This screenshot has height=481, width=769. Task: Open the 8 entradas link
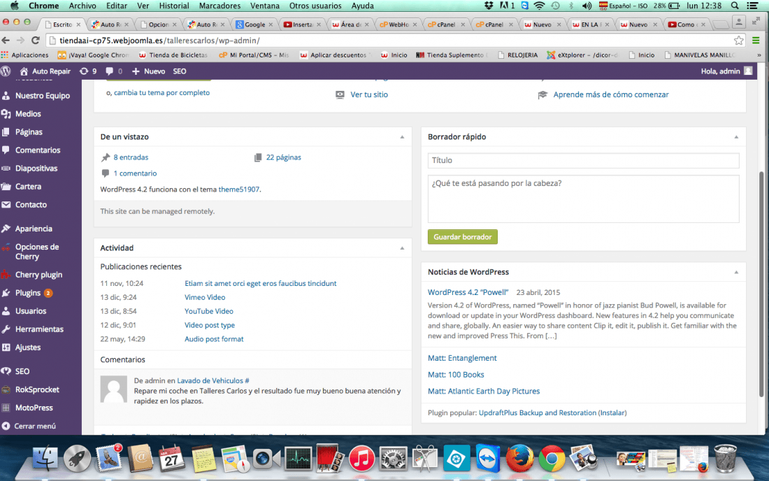(x=131, y=157)
